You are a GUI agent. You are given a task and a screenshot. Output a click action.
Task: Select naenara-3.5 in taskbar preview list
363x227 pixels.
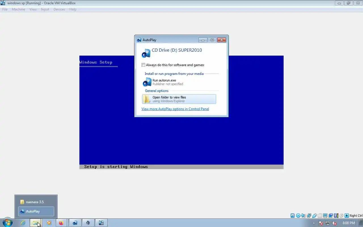(x=36, y=202)
